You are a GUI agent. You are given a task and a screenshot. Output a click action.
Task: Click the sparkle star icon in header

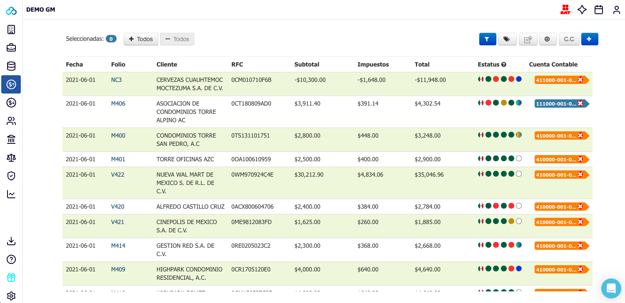(582, 10)
